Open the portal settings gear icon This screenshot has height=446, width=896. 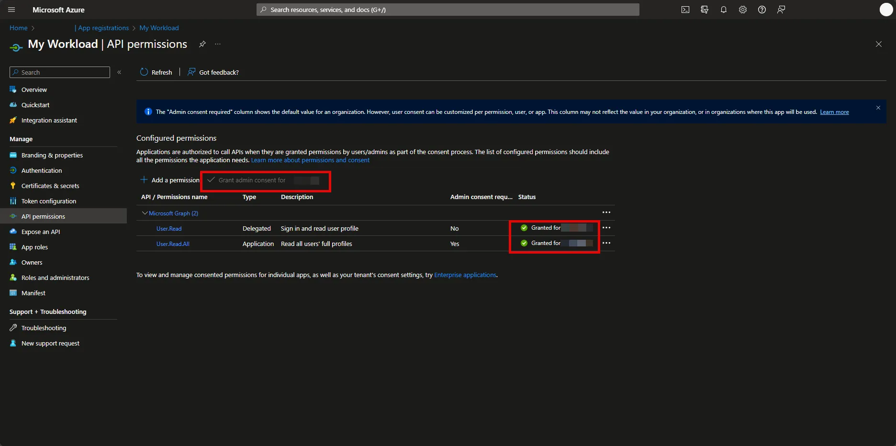click(742, 10)
